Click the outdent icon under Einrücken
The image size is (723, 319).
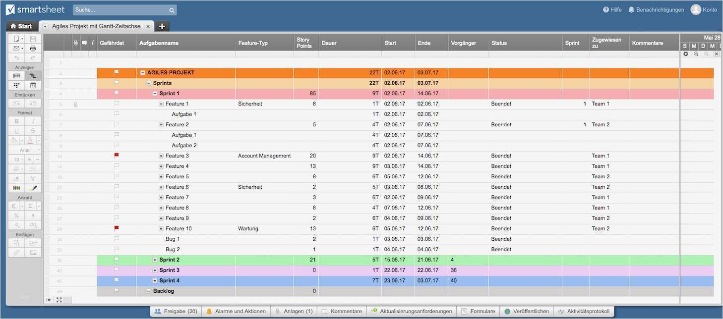pos(16,104)
